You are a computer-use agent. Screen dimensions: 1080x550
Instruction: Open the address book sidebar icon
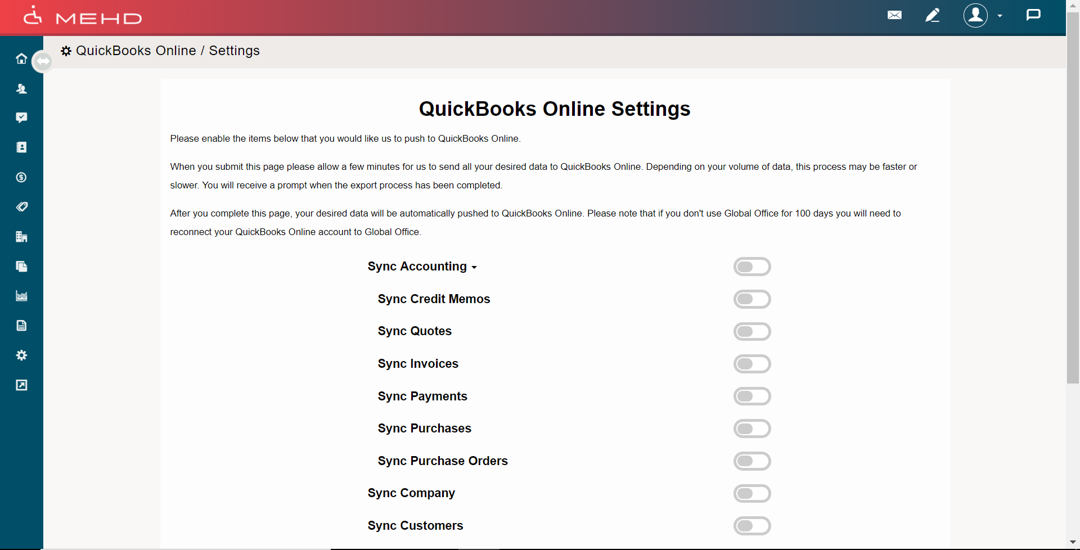21,147
